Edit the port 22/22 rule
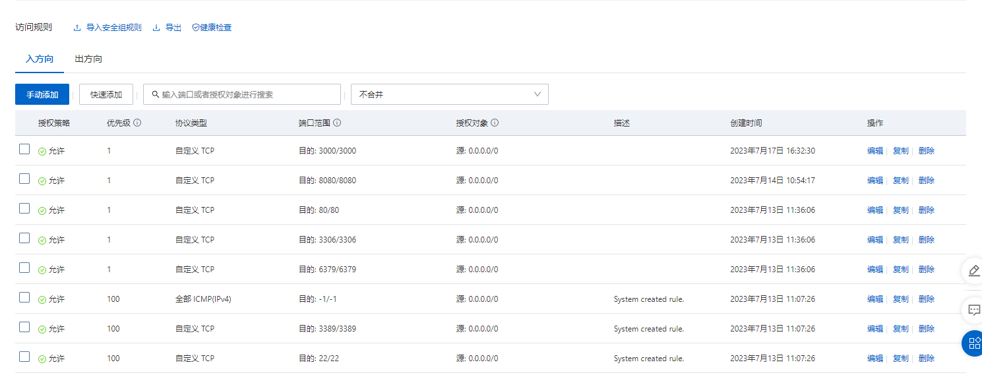The width and height of the screenshot is (982, 377). (875, 359)
